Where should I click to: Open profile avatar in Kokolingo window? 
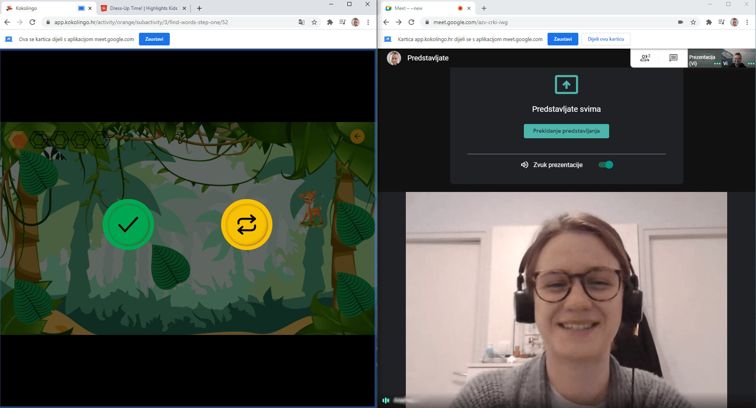click(355, 22)
